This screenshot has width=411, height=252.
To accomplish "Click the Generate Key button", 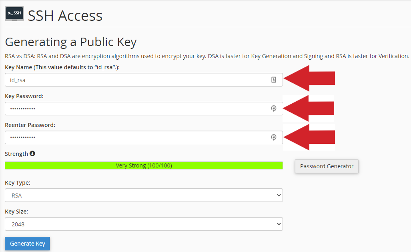I will [27, 243].
